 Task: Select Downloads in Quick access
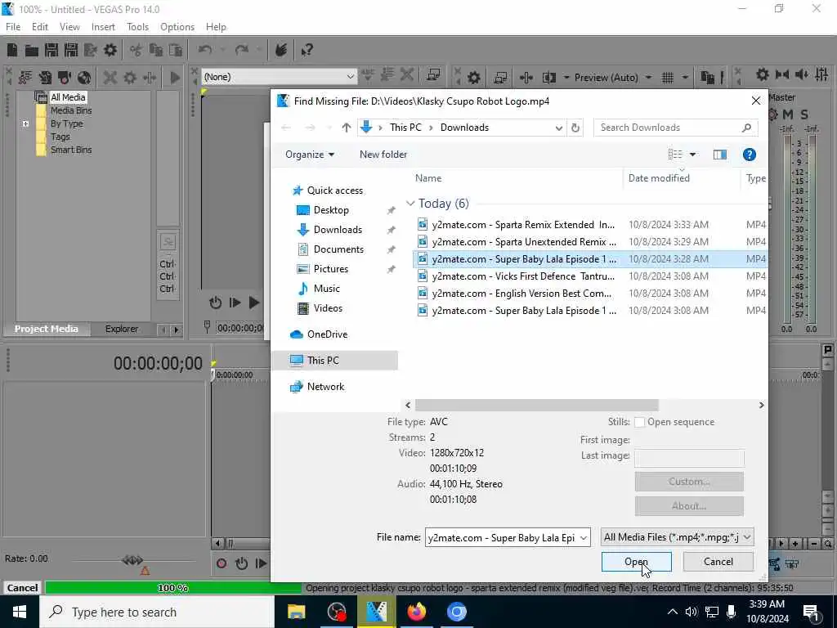pos(338,230)
